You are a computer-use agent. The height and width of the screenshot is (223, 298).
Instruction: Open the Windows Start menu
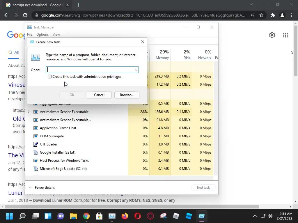pos(9,216)
